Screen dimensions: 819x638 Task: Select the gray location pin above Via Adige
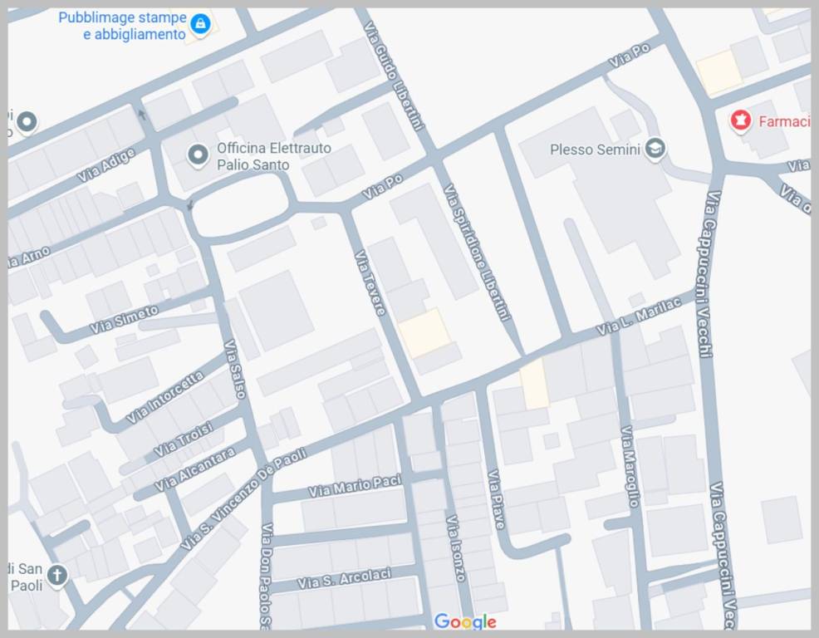click(x=27, y=122)
